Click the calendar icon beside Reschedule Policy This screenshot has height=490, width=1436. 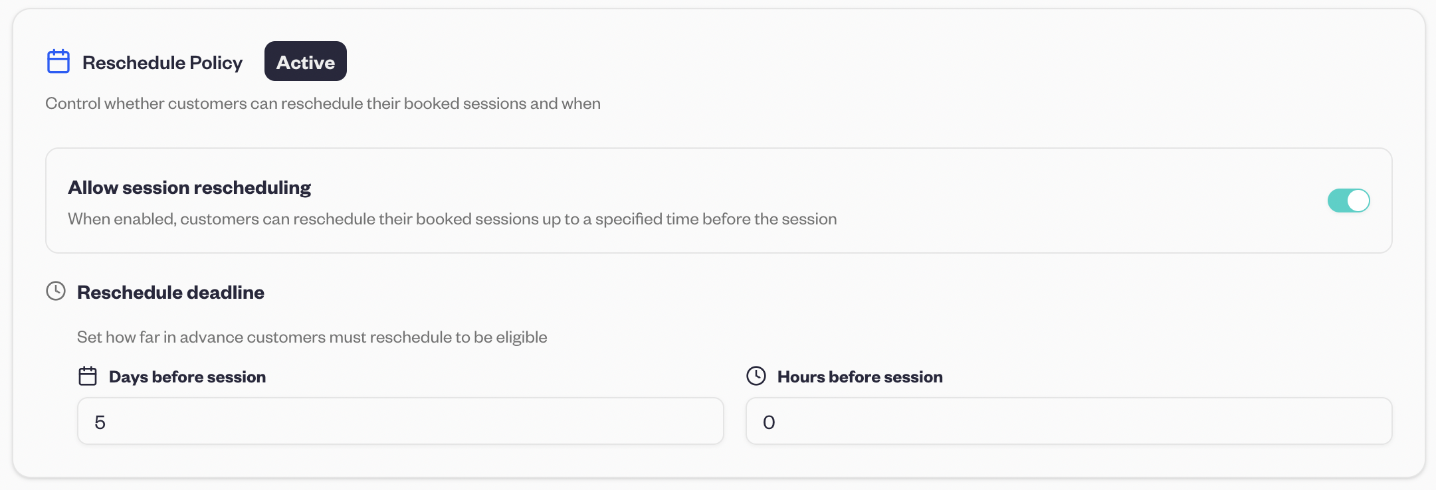click(58, 62)
